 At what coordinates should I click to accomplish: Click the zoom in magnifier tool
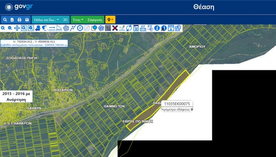[x=3, y=28]
